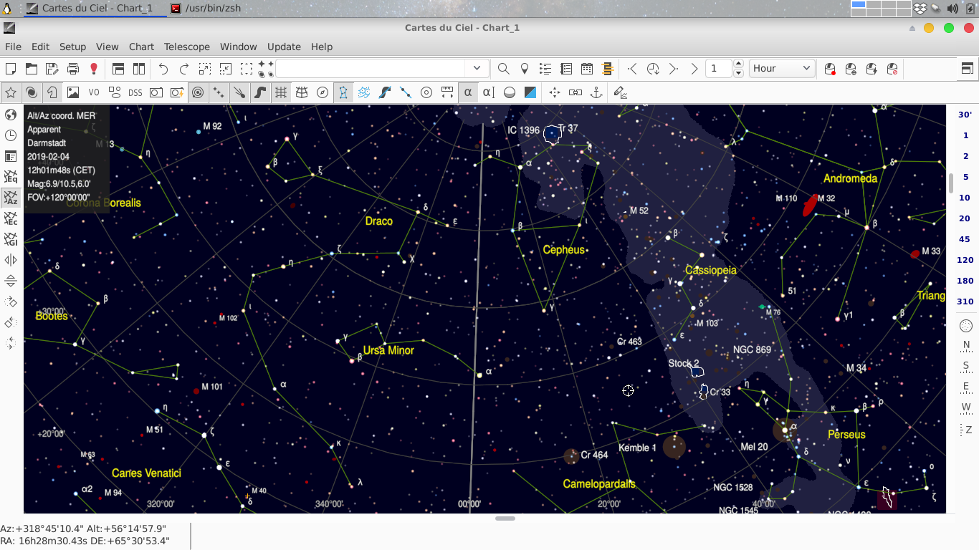Image resolution: width=979 pixels, height=550 pixels.
Task: Set field of view to 120 degrees
Action: 965,260
